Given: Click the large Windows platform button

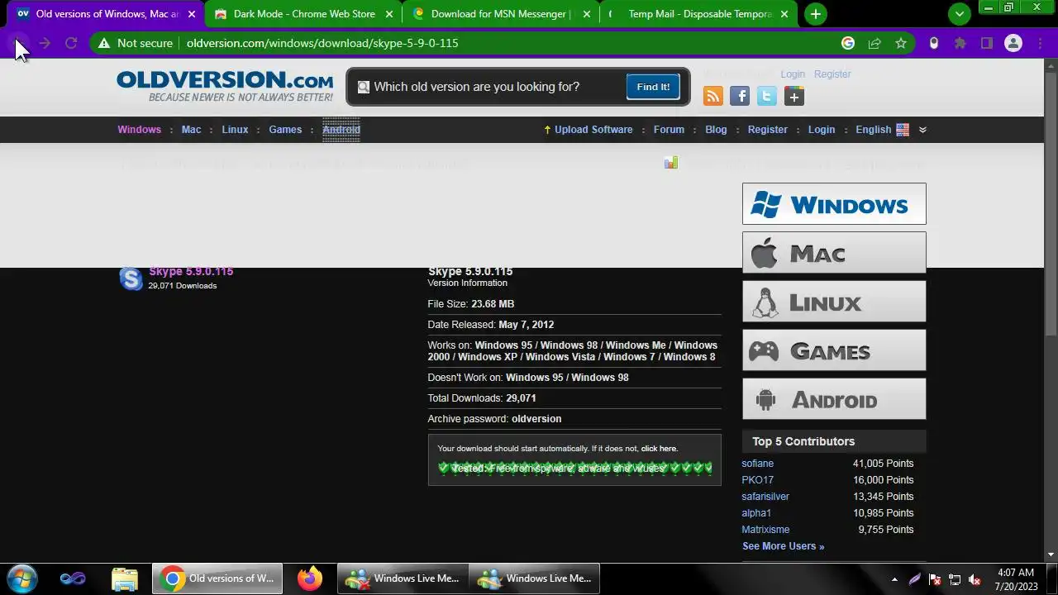Looking at the screenshot, I should coord(834,204).
